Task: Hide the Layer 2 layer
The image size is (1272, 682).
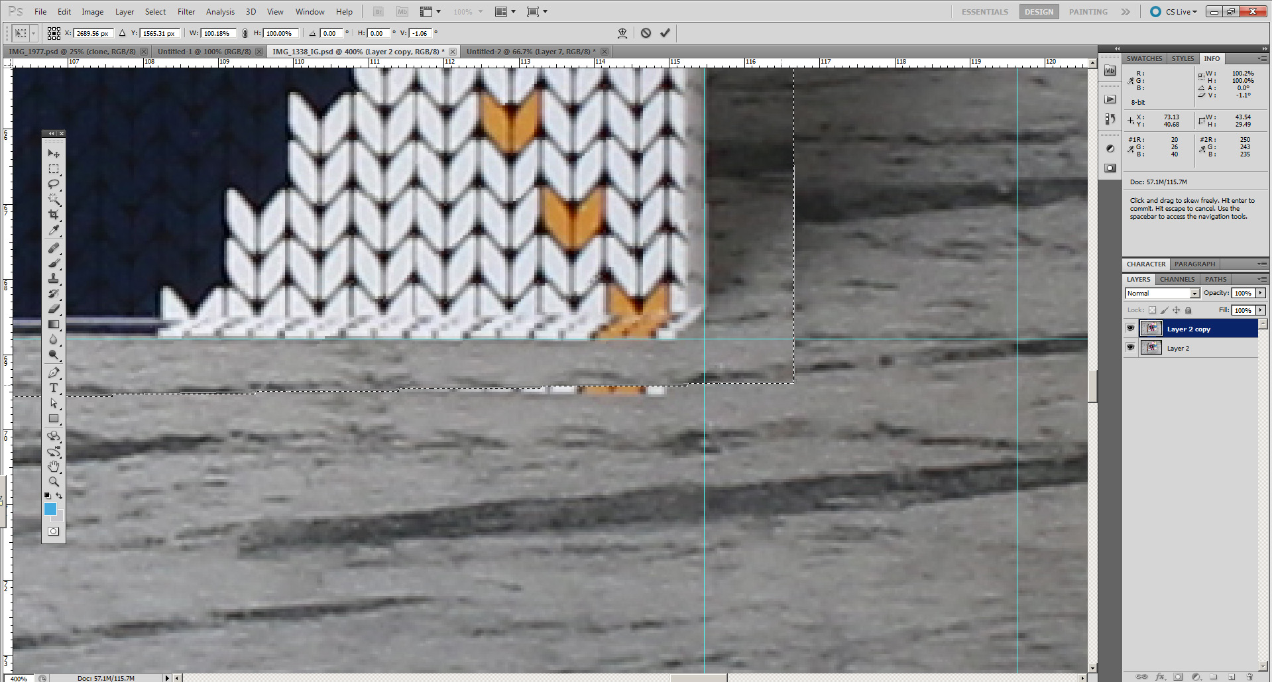Action: point(1130,347)
